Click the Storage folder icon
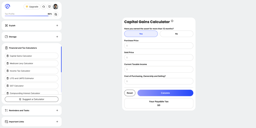Image resolution: width=256 pixels, height=128 pixels. (6, 37)
